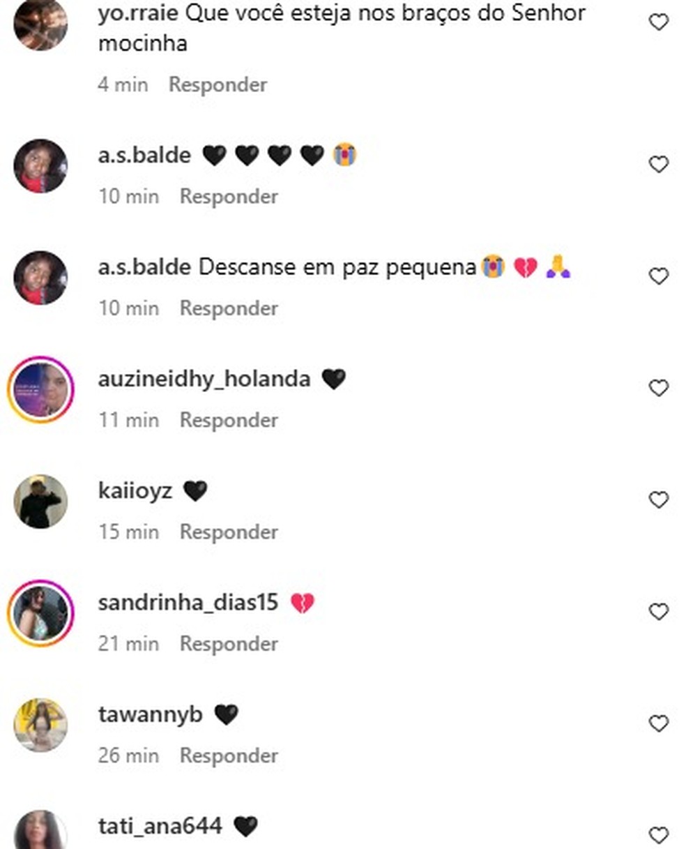
Task: Open kaiioyz's profile via username
Action: click(x=135, y=491)
